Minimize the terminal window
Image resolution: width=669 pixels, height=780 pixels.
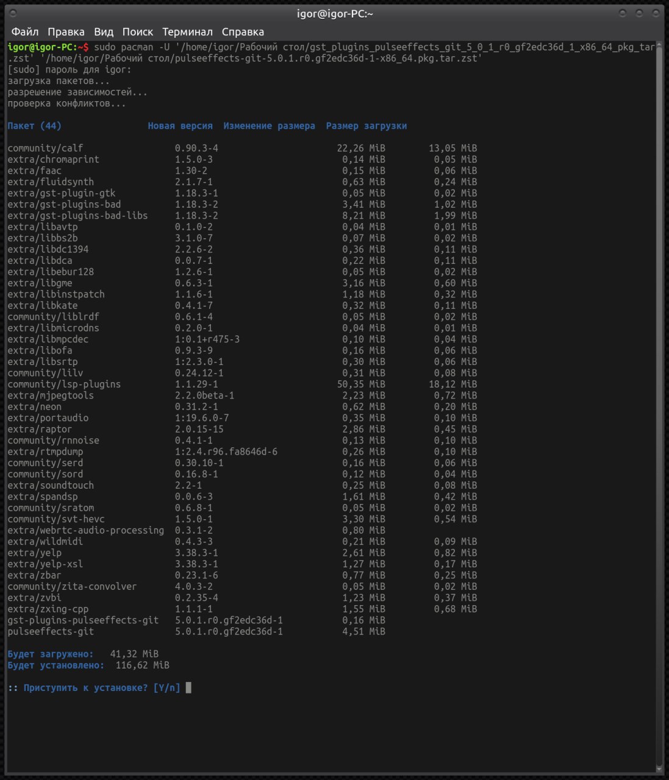(x=623, y=13)
